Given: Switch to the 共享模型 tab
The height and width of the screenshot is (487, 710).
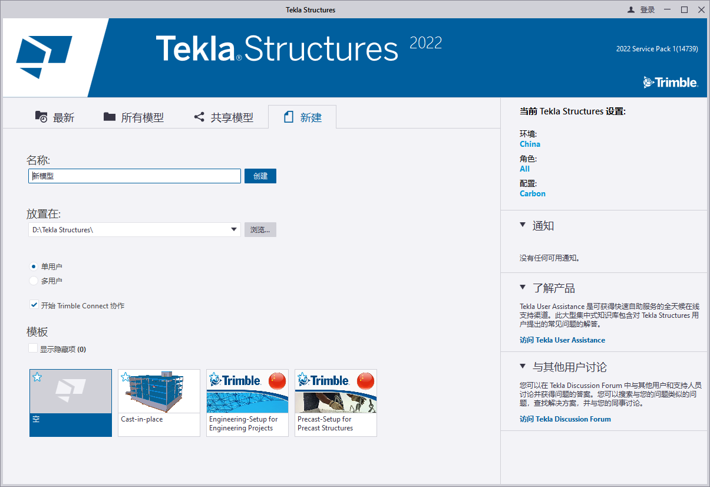Looking at the screenshot, I should coord(224,117).
